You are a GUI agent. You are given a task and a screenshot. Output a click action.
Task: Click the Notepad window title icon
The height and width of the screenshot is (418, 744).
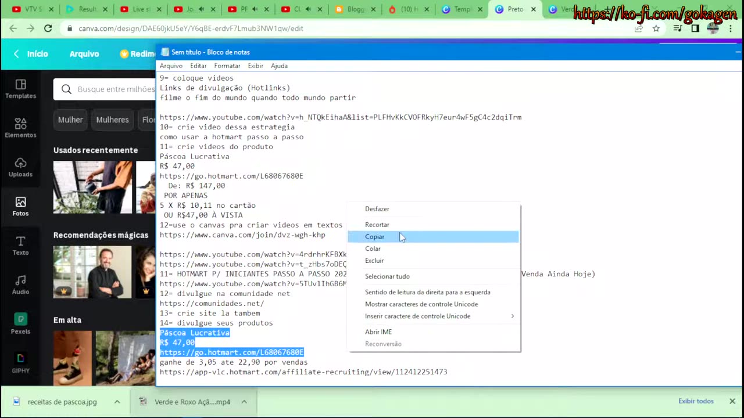coord(164,52)
